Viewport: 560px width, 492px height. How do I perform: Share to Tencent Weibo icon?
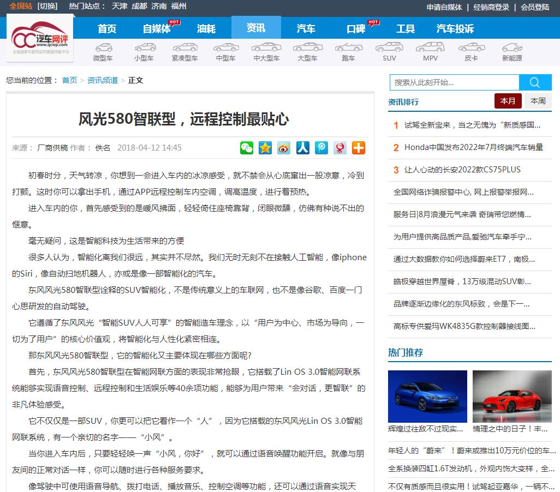click(321, 147)
